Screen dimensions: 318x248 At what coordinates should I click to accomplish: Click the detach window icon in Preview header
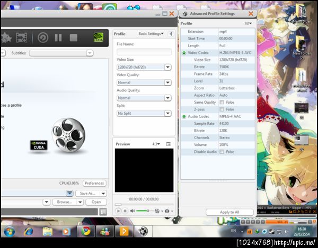169,144
